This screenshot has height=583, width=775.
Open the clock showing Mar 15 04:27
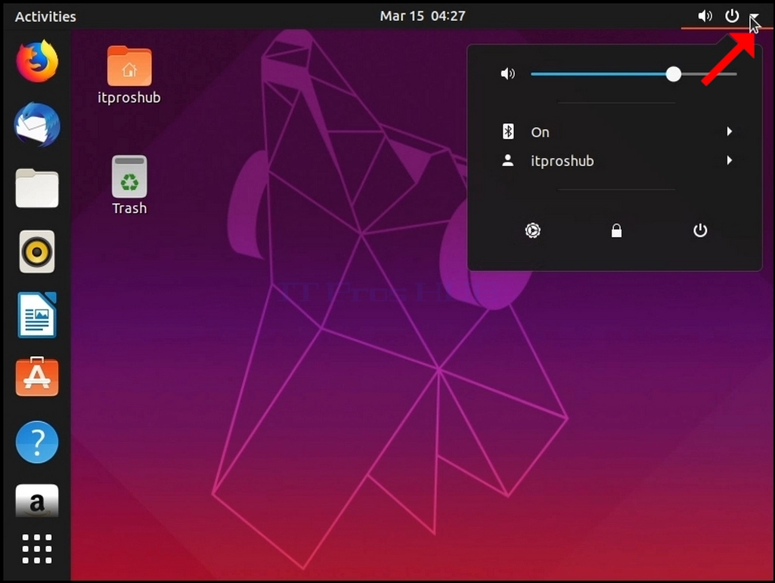point(423,16)
